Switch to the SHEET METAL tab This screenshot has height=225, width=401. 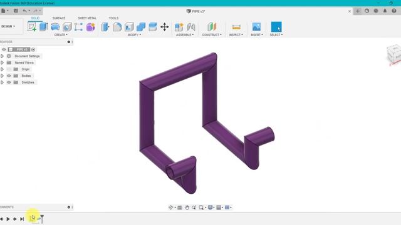pyautogui.click(x=87, y=18)
